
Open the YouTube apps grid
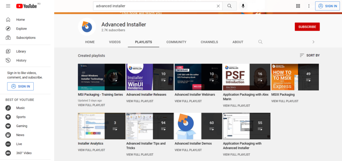tap(298, 6)
